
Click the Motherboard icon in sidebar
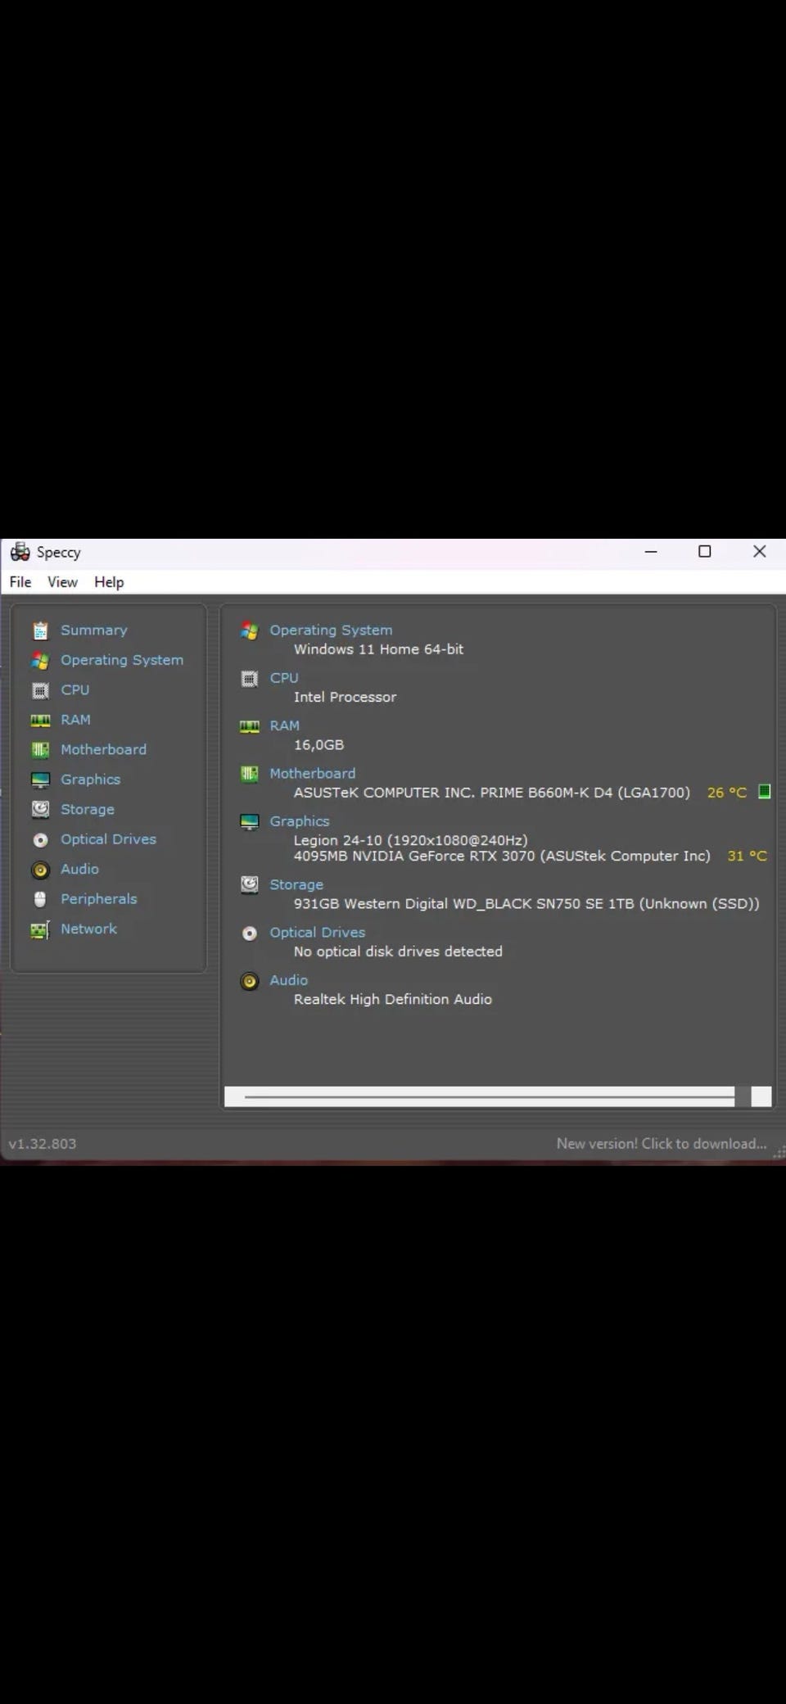[40, 750]
